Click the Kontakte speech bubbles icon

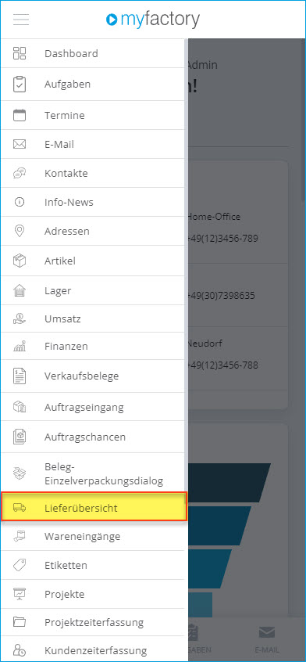[20, 173]
